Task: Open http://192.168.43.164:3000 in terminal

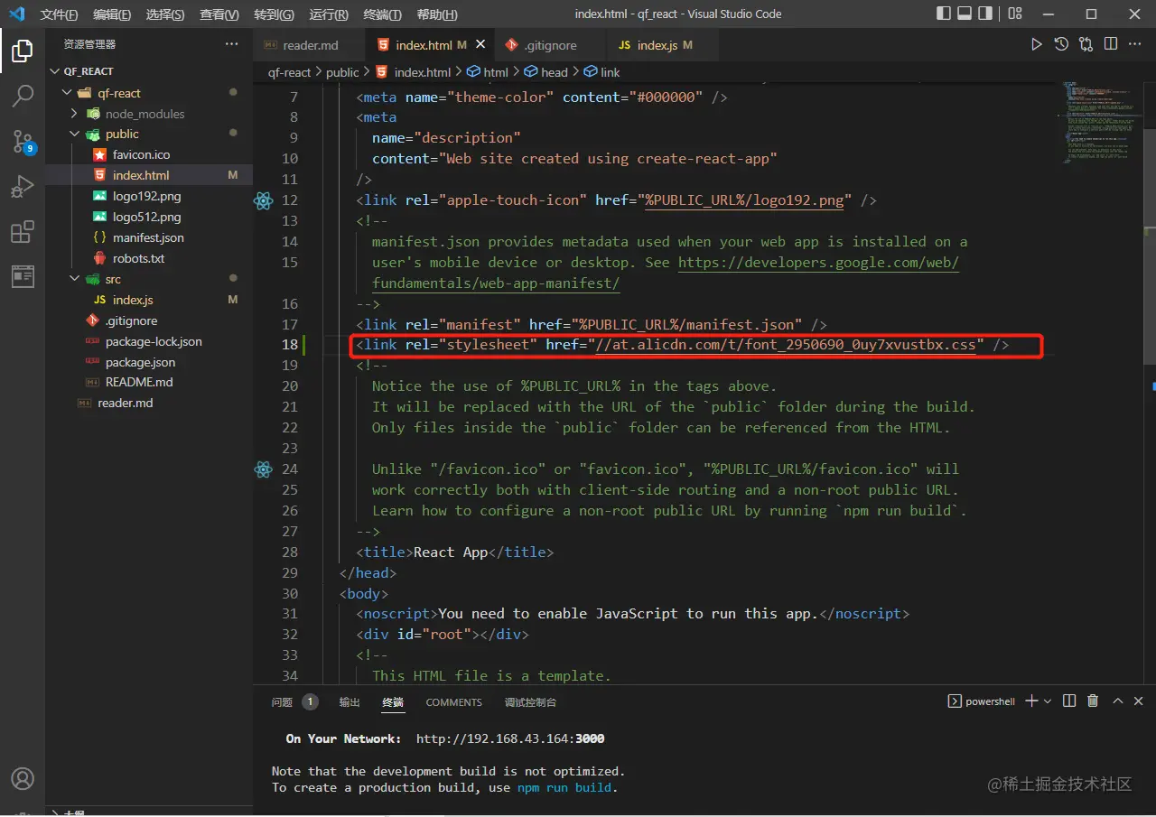Action: (510, 738)
